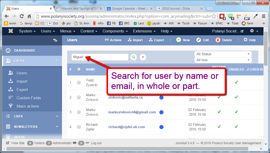Open the All Status filter dropdown
270x153 pixels.
click(x=223, y=54)
